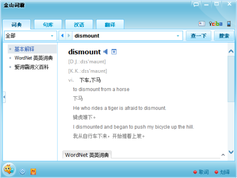Image resolution: width=237 pixels, height=178 pixels.
Task: Expand the search history dropdown arrow
Action: click(x=178, y=36)
